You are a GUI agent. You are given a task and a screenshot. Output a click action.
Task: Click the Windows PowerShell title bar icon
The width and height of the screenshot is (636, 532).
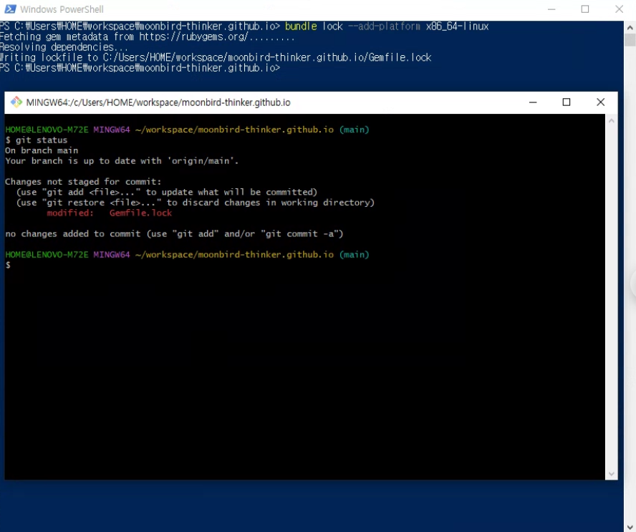10,9
